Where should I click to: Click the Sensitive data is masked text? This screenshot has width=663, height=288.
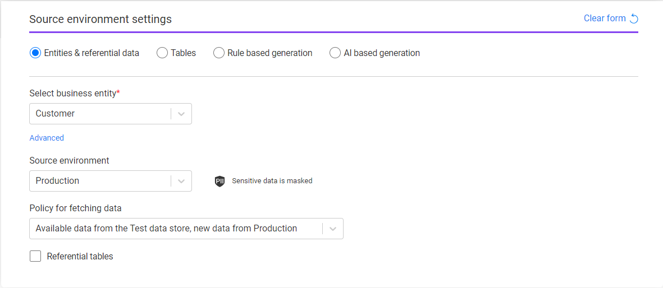[x=272, y=181]
